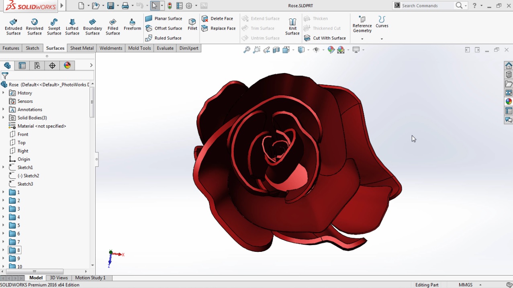
Task: Toggle the Select arrow tool
Action: [155, 6]
